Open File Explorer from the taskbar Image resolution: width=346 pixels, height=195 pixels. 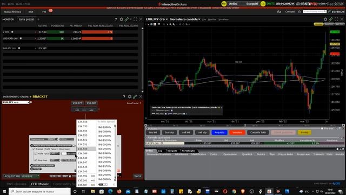coord(92,191)
